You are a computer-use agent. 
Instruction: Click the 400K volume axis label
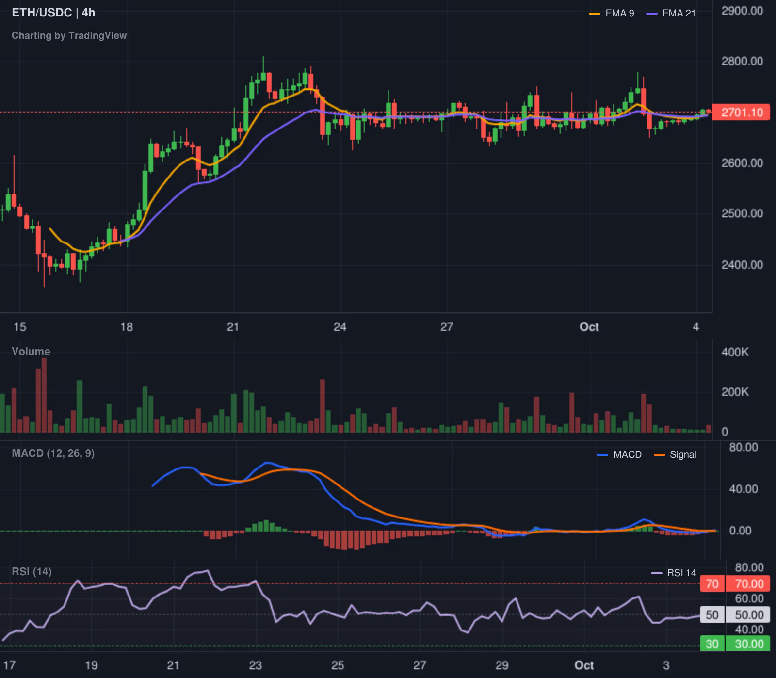[735, 352]
